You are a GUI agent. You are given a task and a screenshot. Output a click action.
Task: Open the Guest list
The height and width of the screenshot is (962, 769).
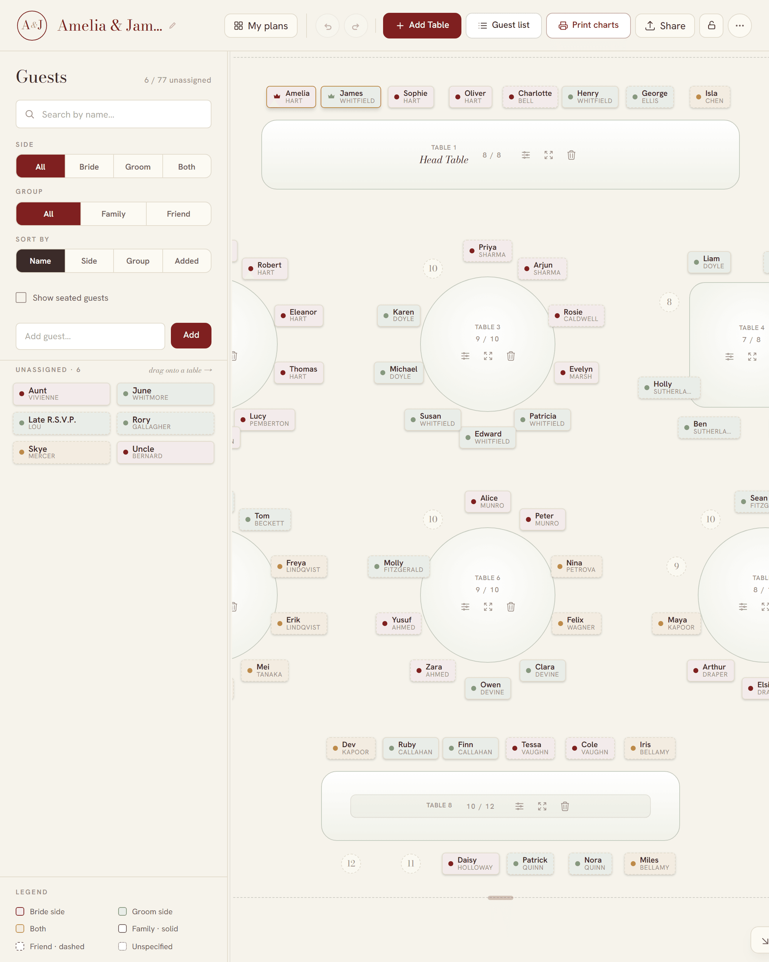tap(504, 25)
